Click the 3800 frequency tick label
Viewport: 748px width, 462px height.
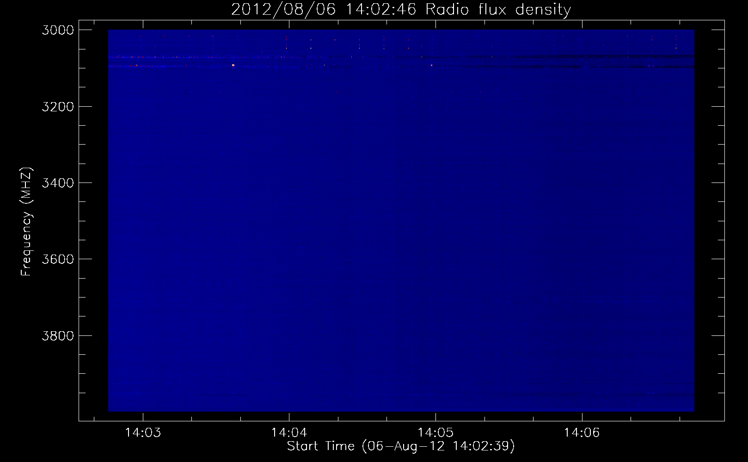pos(58,335)
